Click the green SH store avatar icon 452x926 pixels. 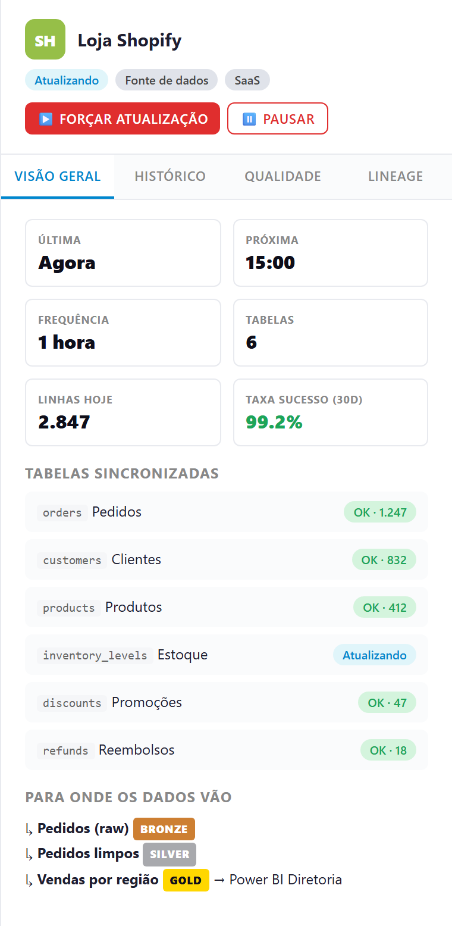point(45,39)
